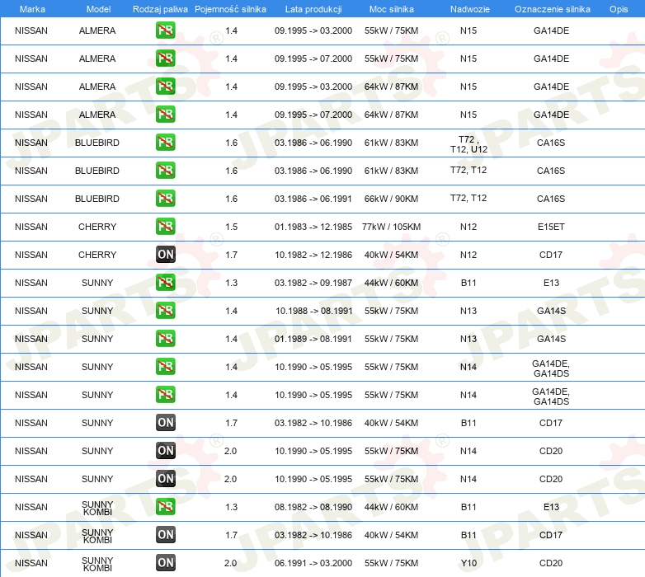This screenshot has height=577, width=645.
Task: Click 'N12' body in the Cherry CD17 row
Action: (468, 255)
